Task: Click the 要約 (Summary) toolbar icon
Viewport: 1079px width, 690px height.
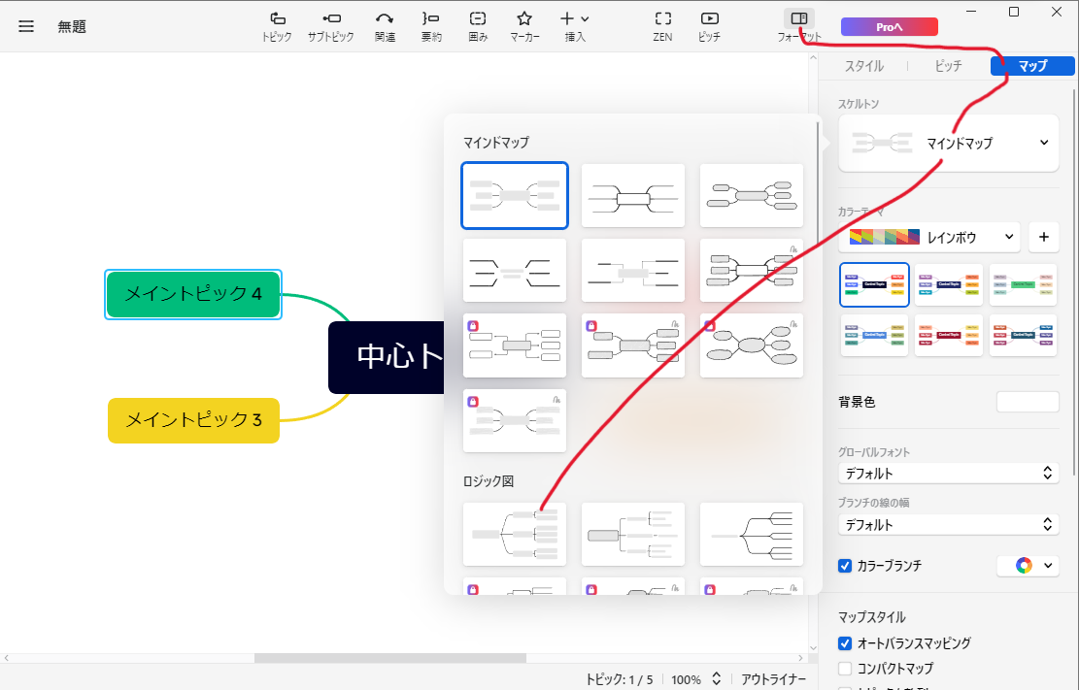Action: (431, 19)
